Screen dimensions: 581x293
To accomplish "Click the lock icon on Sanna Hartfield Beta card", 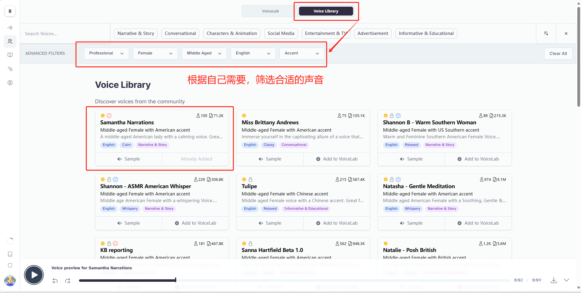I will pyautogui.click(x=250, y=243).
